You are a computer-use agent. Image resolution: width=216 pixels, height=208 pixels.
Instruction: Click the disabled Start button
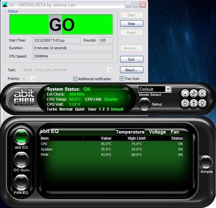point(132,15)
